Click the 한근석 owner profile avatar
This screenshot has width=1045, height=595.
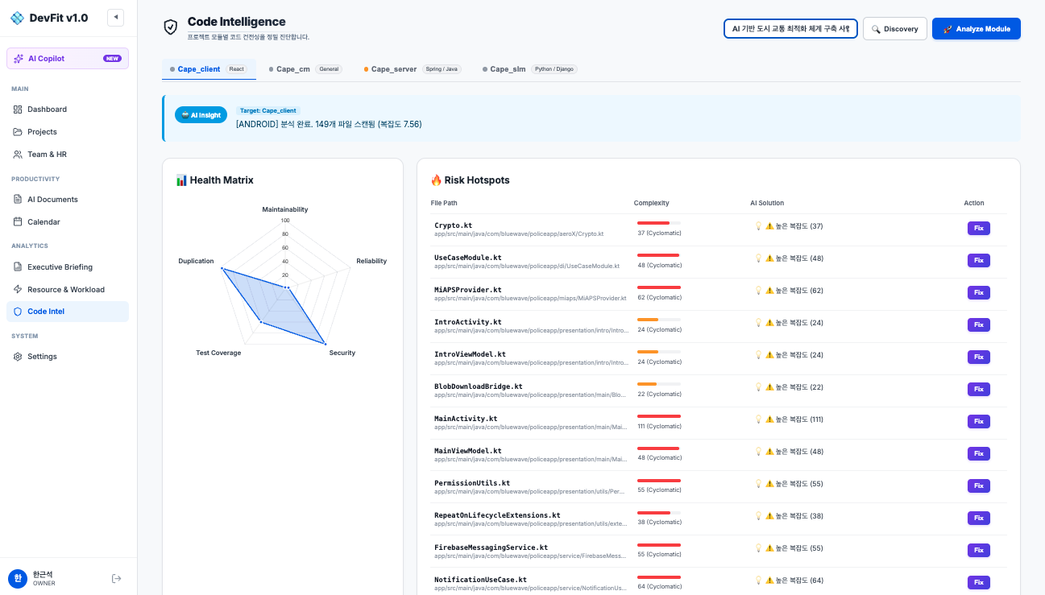coord(19,577)
